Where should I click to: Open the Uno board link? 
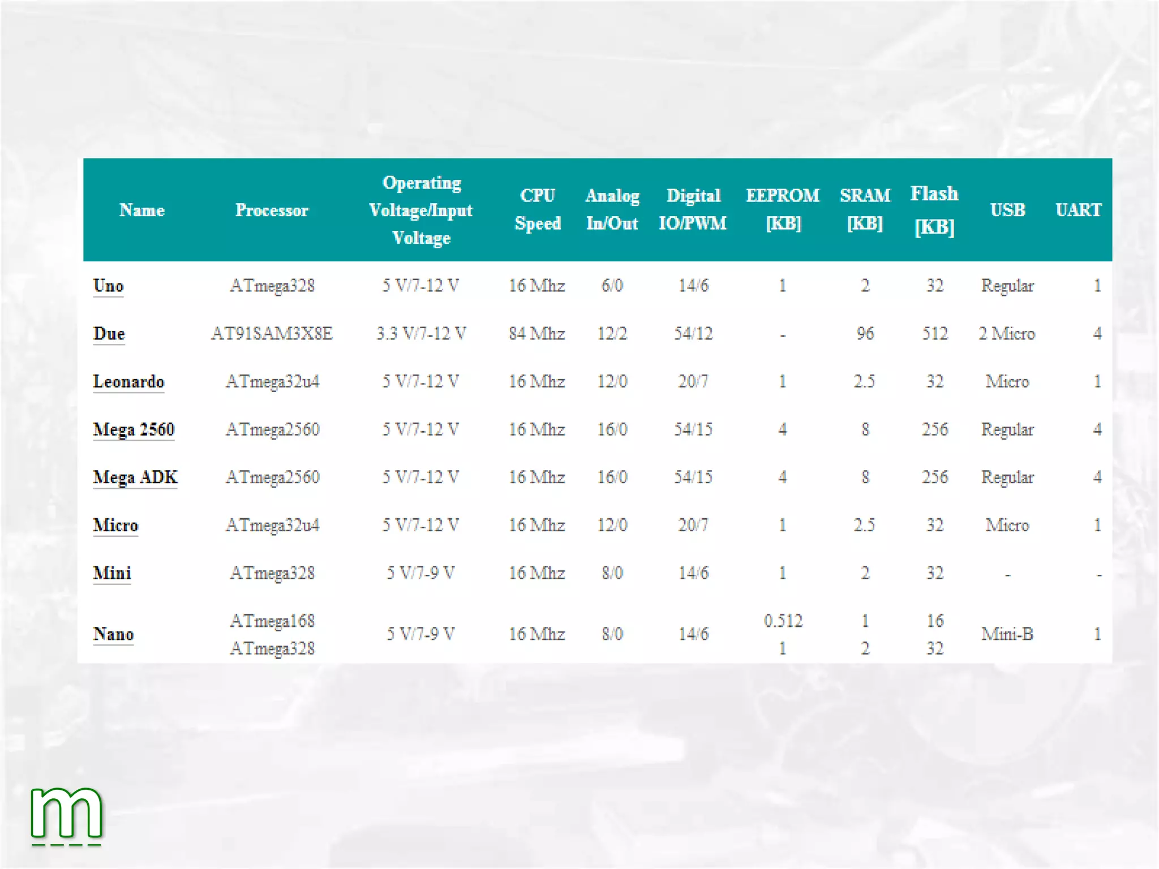108,286
